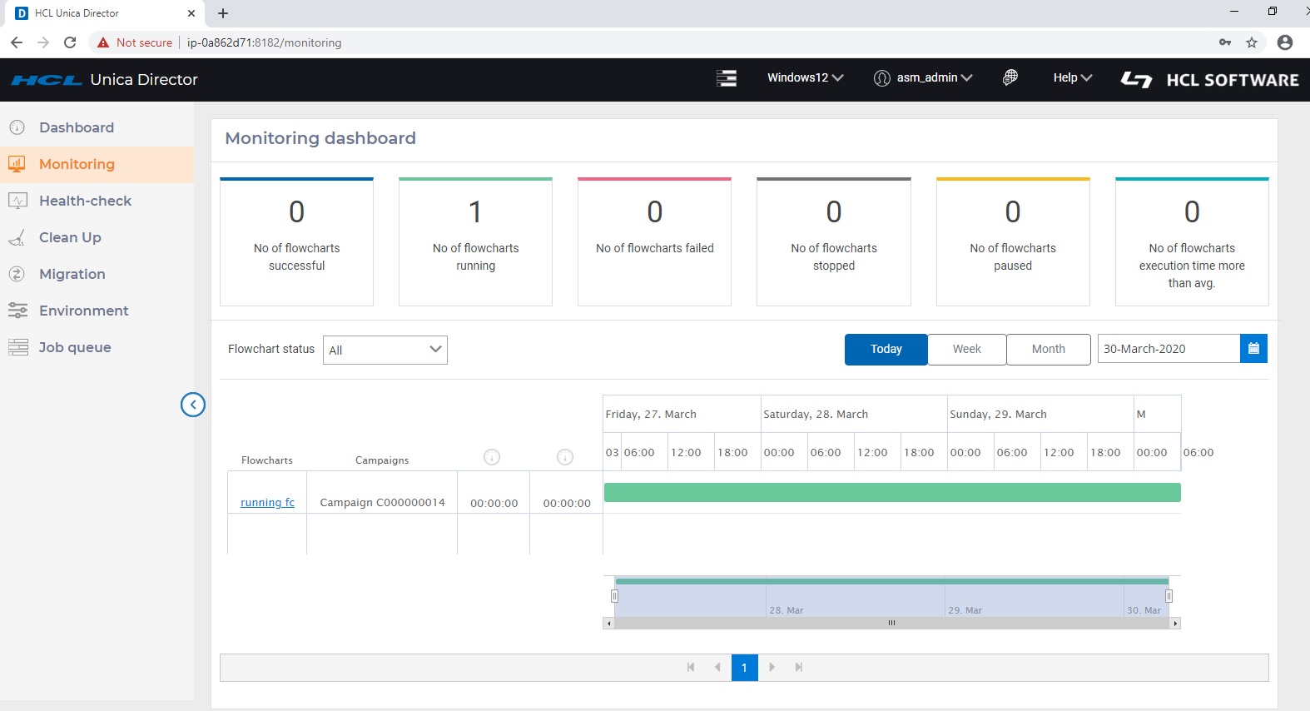Click the browser forward arrow

43,42
